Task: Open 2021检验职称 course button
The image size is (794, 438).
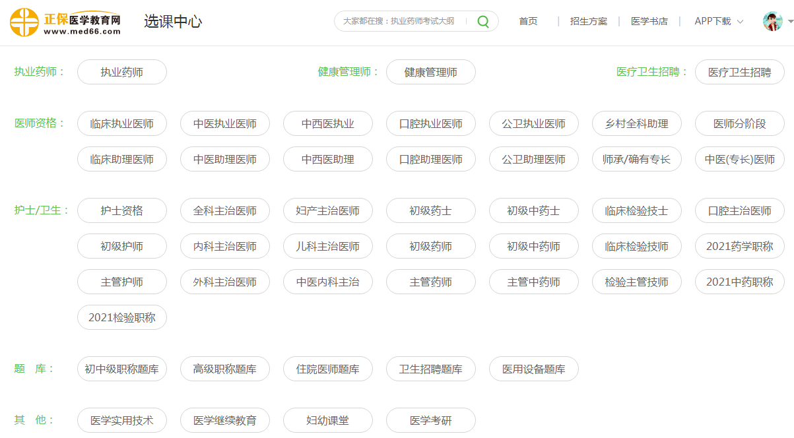Action: (122, 317)
